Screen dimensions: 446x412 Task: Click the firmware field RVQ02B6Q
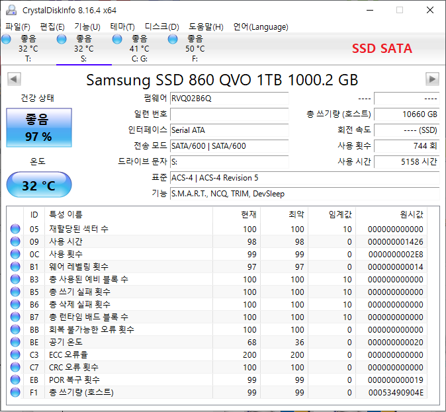229,99
